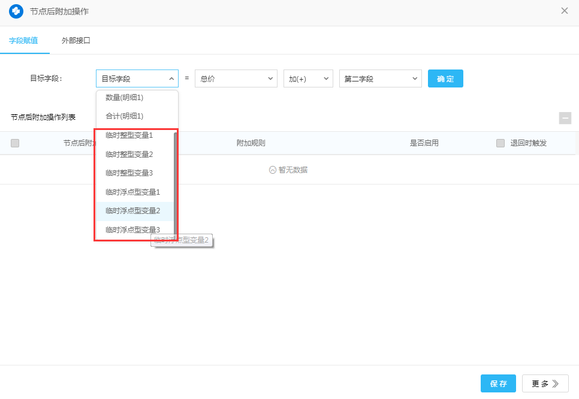Click the double-chevron on 更多 button
Screen dimensions: 579x399
pyautogui.click(x=556, y=384)
